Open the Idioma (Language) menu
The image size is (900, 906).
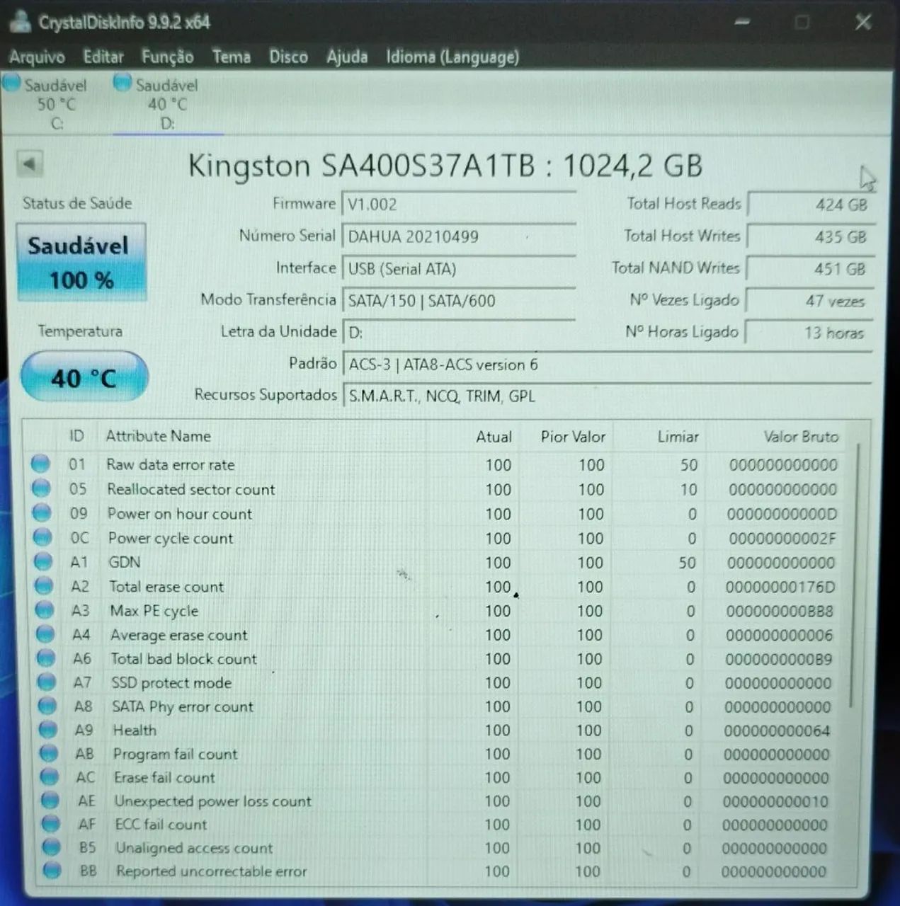(x=452, y=57)
